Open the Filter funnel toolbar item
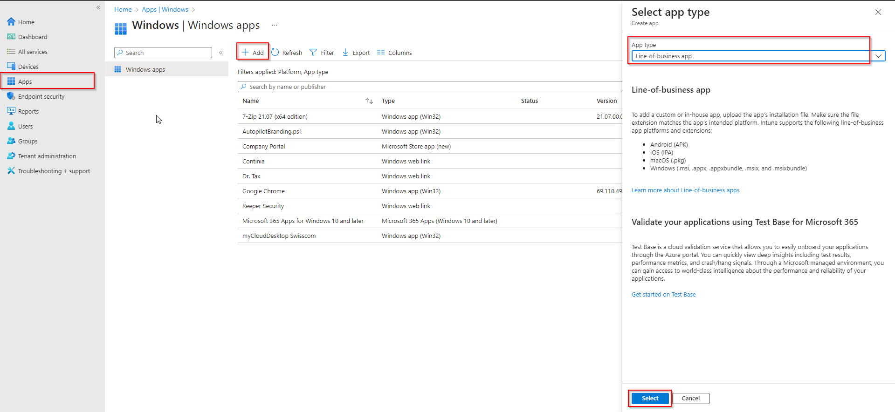This screenshot has width=895, height=412. point(322,53)
